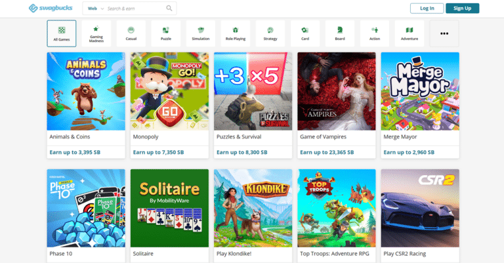
Task: Click 'Top Troops: Adventure RPG' title
Action: click(x=335, y=254)
